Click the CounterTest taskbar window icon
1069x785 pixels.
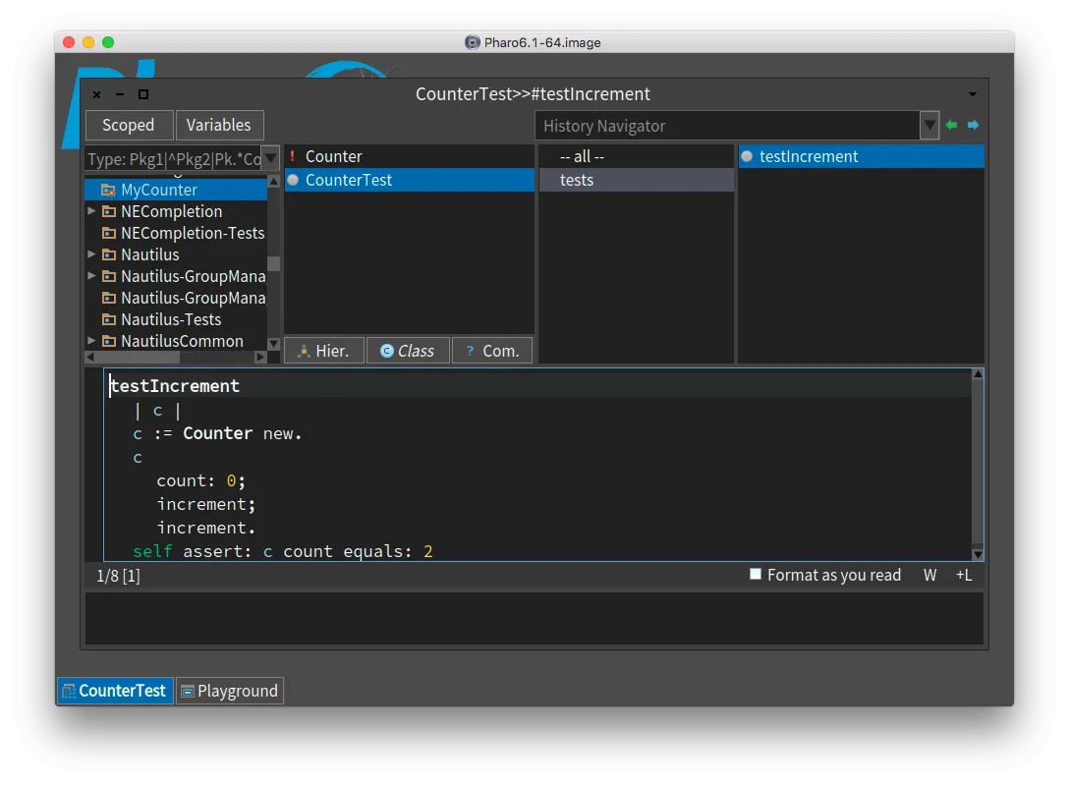point(69,692)
